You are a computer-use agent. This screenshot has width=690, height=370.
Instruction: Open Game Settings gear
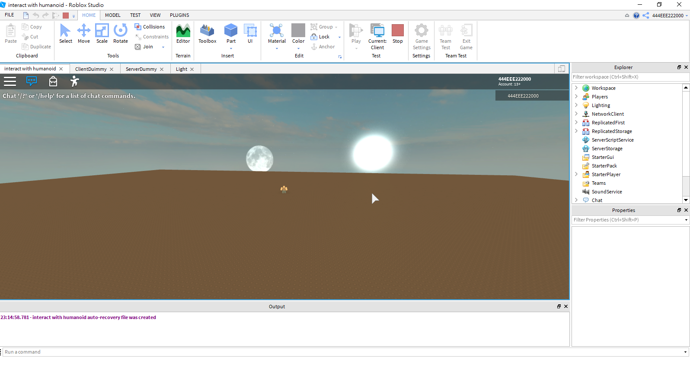[x=422, y=37]
